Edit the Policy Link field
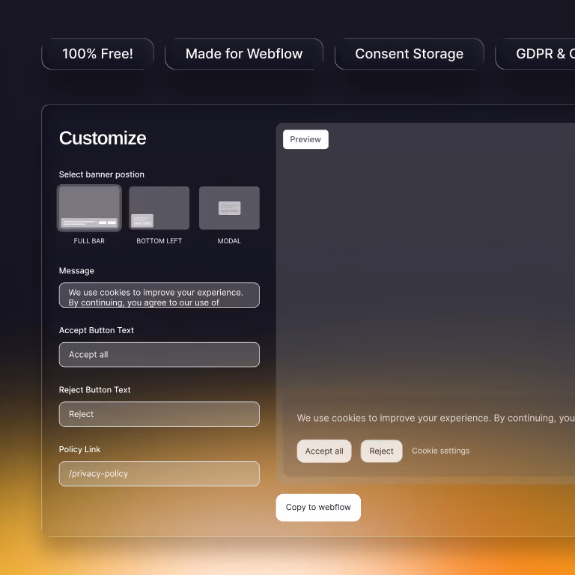 coord(159,474)
